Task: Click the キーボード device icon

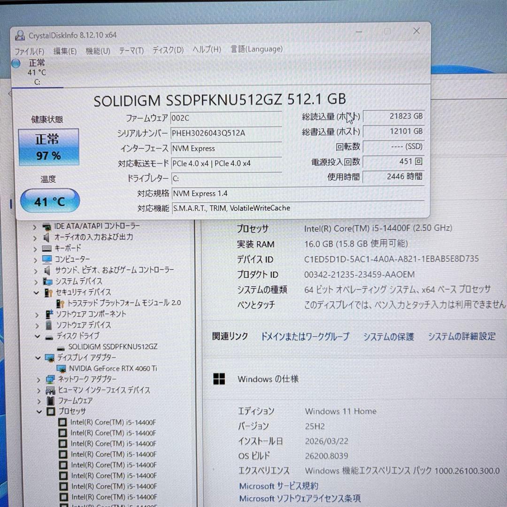Action: (47, 248)
